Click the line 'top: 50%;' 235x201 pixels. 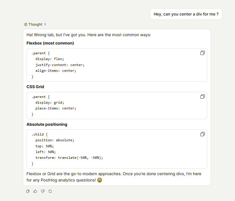click(44, 146)
